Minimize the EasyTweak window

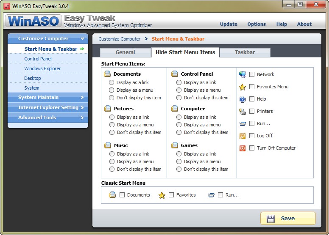point(289,5)
